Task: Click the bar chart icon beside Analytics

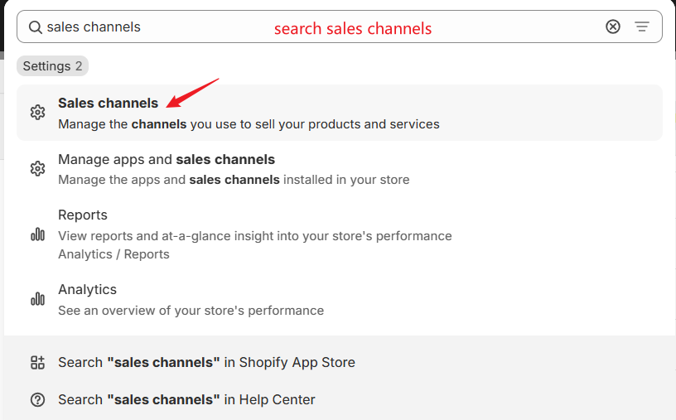Action: pyautogui.click(x=37, y=299)
